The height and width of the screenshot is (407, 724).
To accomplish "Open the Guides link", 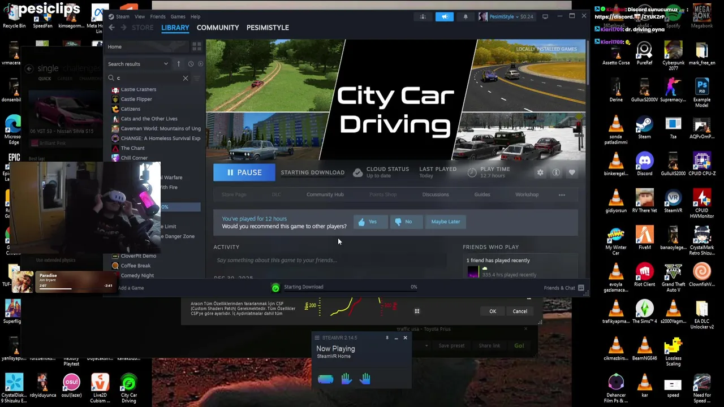I will tap(482, 194).
